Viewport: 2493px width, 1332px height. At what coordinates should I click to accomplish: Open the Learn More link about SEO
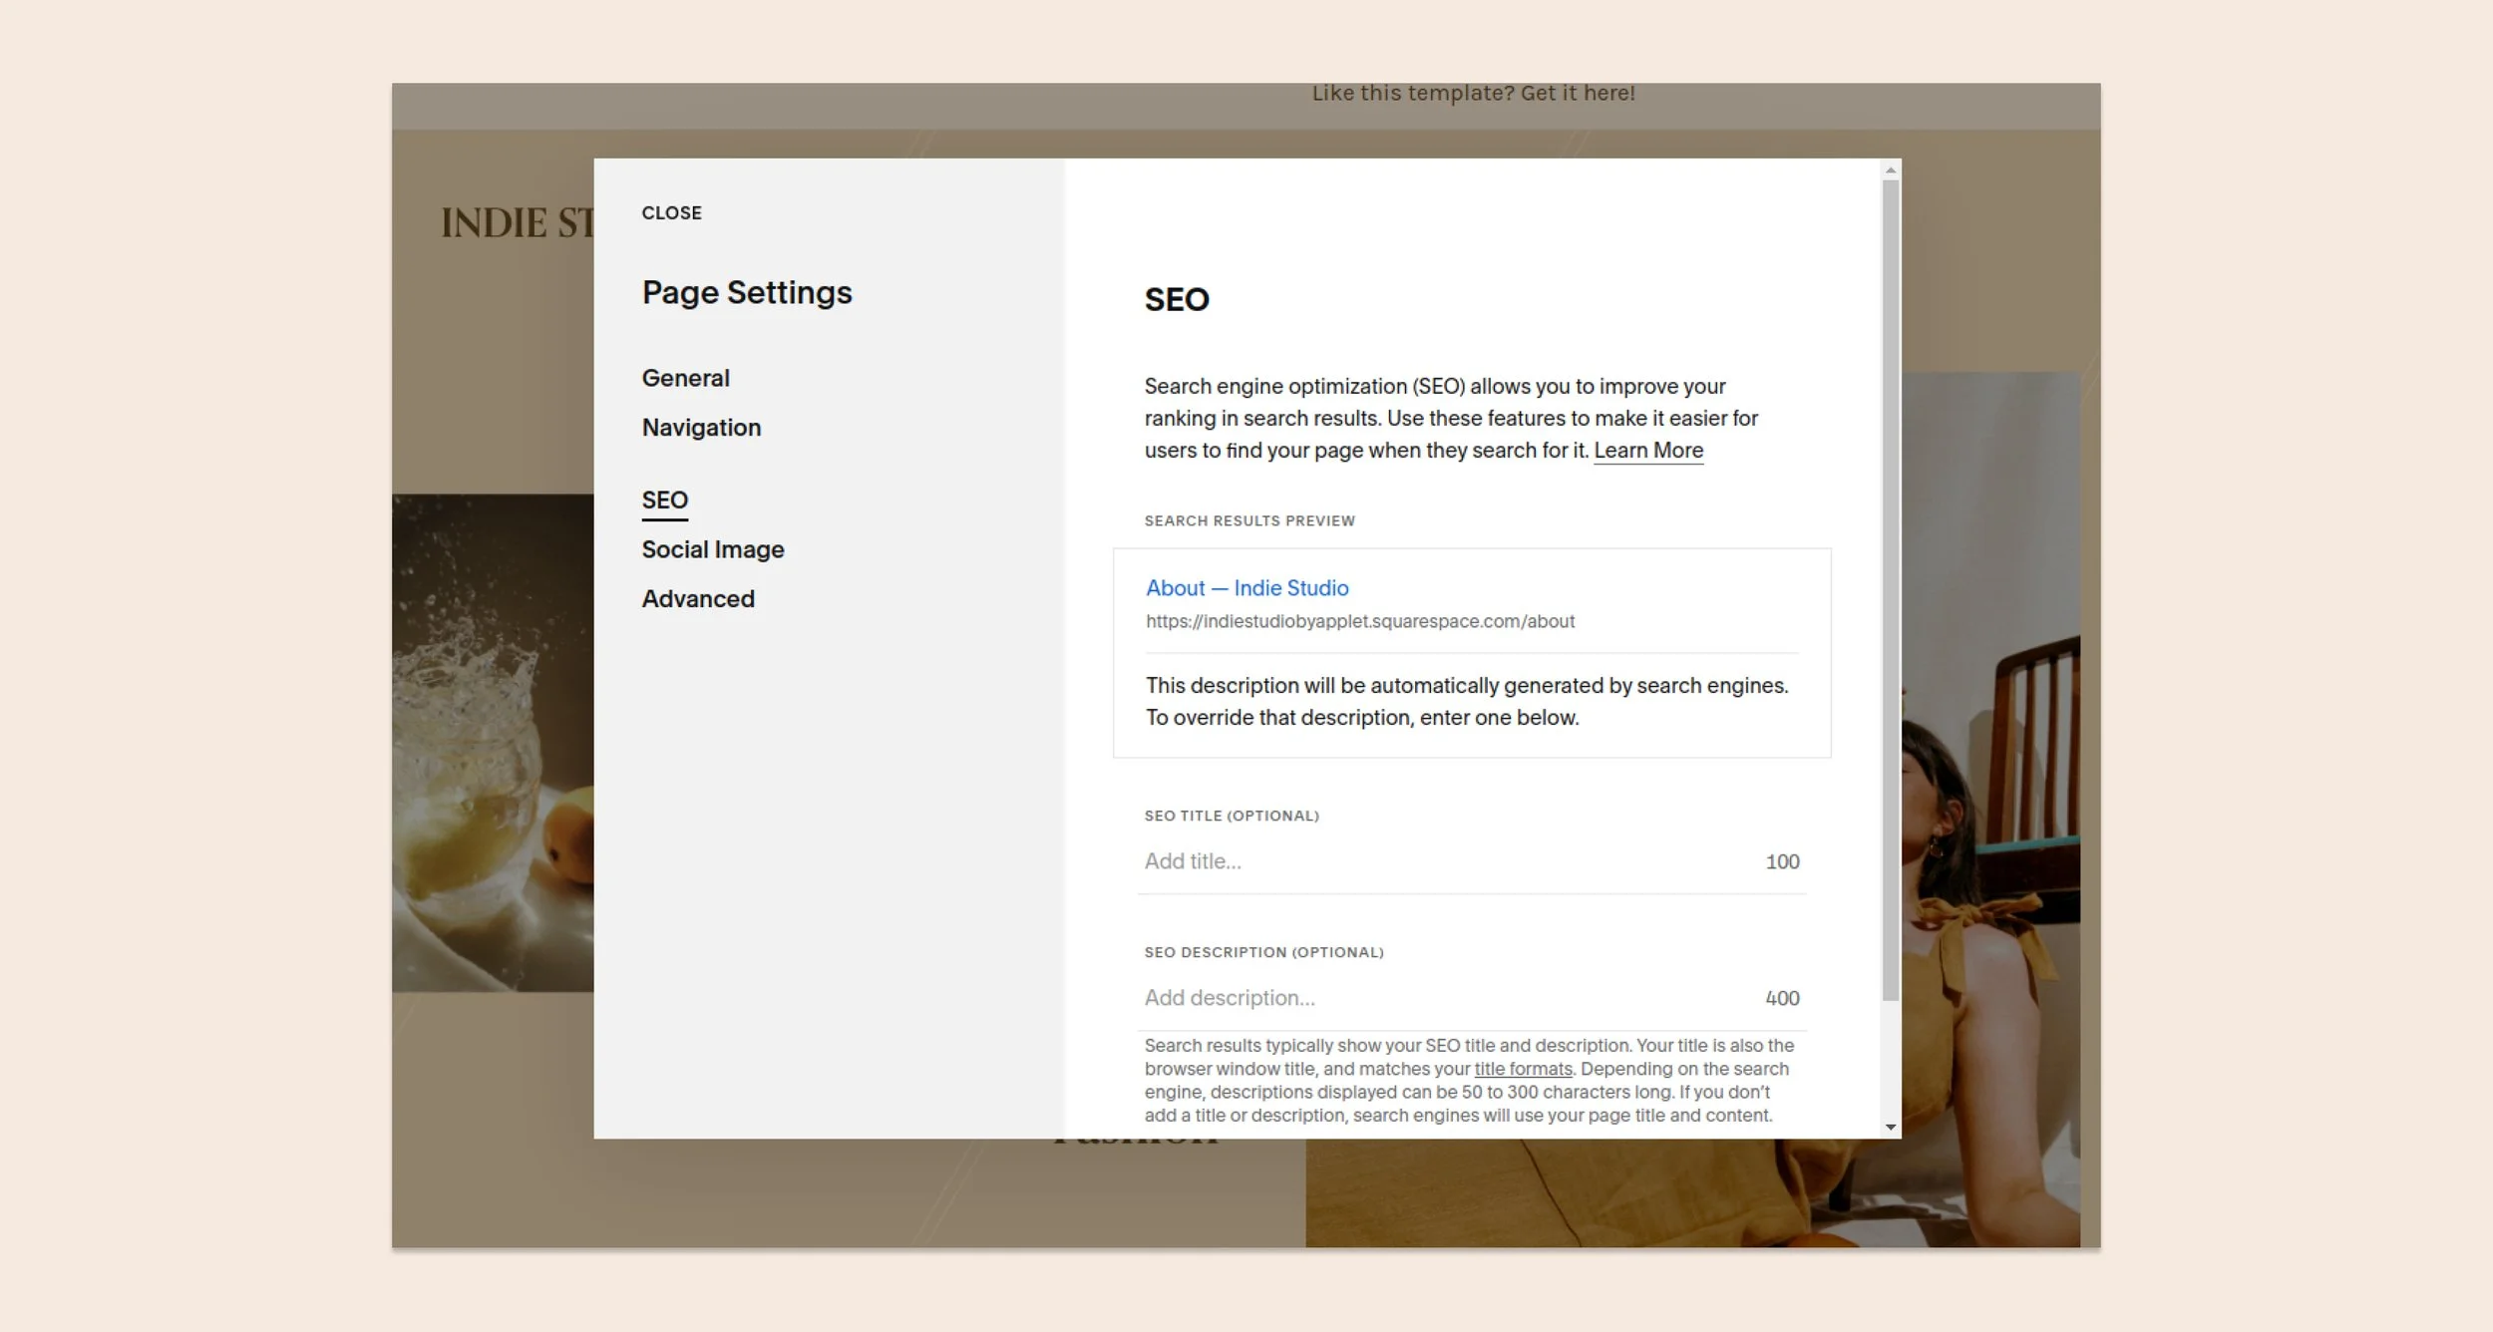pos(1648,450)
